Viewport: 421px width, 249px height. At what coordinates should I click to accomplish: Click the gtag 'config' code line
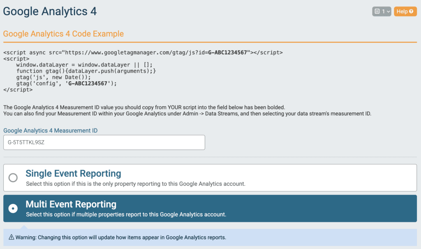(x=67, y=83)
